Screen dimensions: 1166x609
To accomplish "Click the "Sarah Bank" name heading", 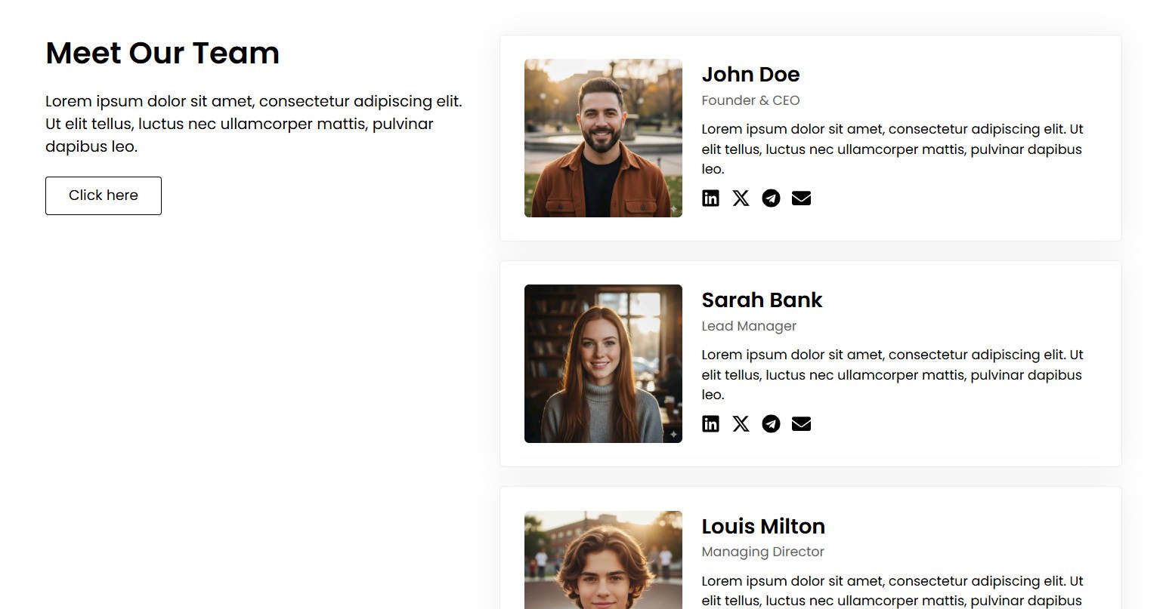I will pos(762,300).
